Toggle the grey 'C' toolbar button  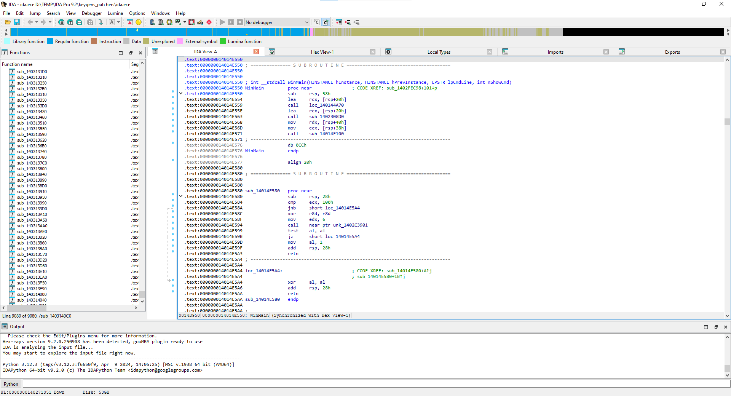click(316, 22)
